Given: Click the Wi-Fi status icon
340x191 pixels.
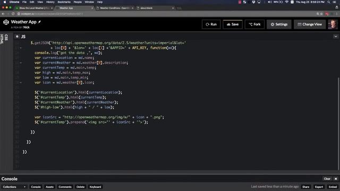Looking at the screenshot, I should point(287,2).
